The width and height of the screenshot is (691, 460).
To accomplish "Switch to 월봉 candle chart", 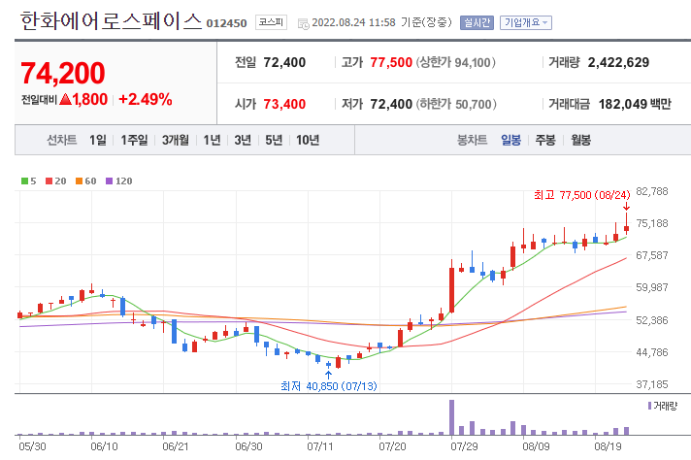I will (x=580, y=140).
